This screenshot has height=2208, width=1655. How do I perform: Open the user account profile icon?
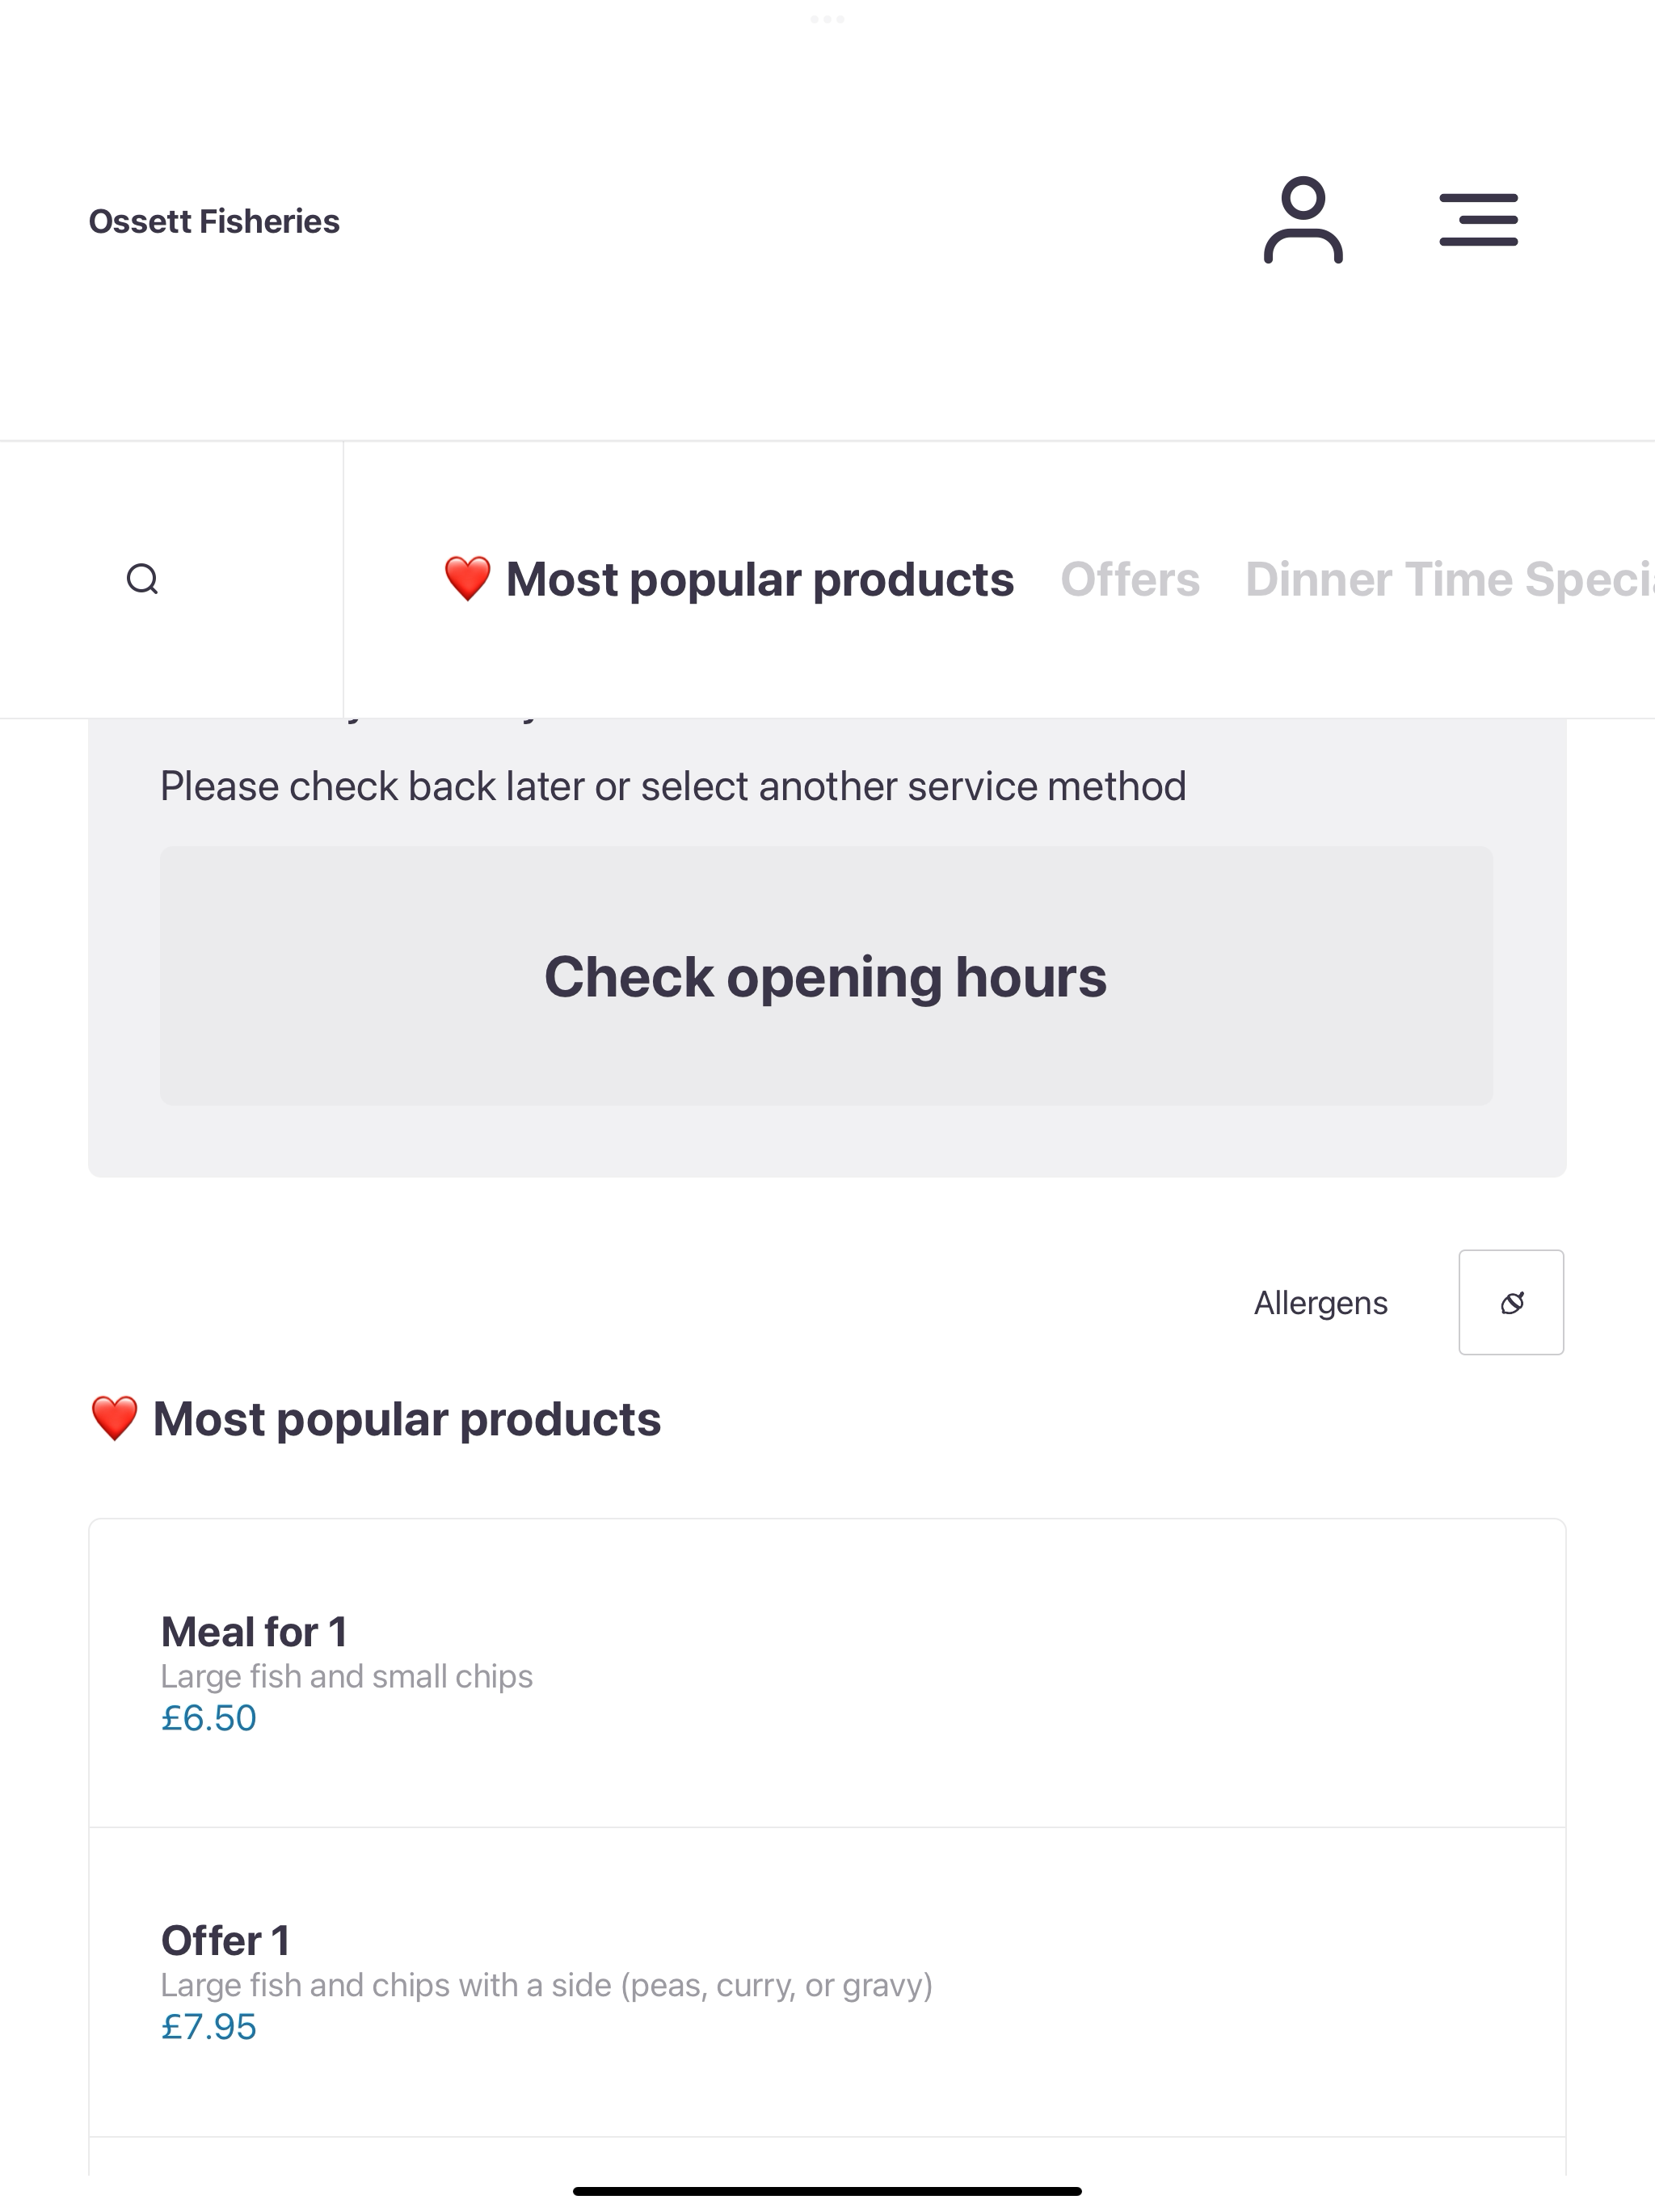[1303, 220]
